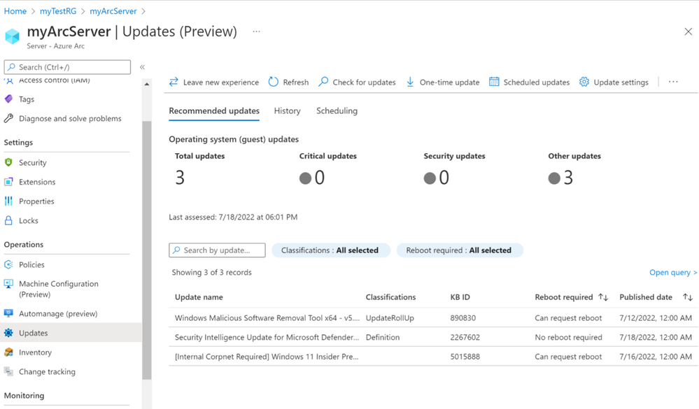699x409 pixels.
Task: Click the myArcServer cube resource icon
Action: coord(13,36)
